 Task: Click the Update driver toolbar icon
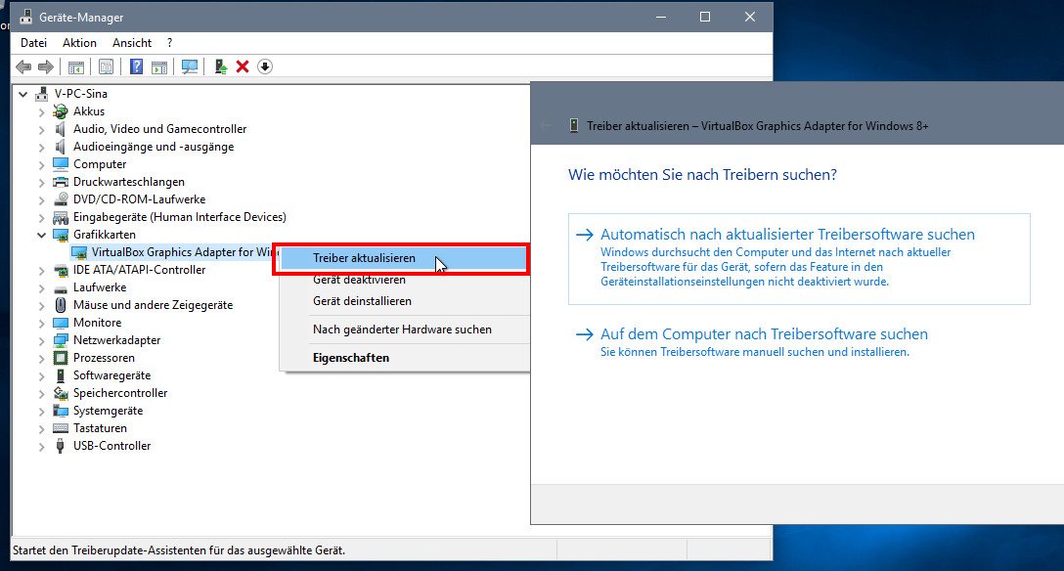click(x=221, y=66)
